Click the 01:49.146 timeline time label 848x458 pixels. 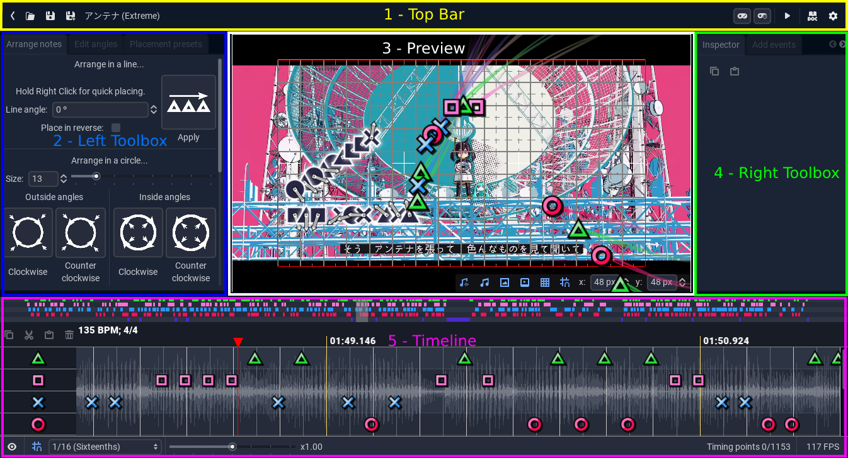pyautogui.click(x=353, y=341)
